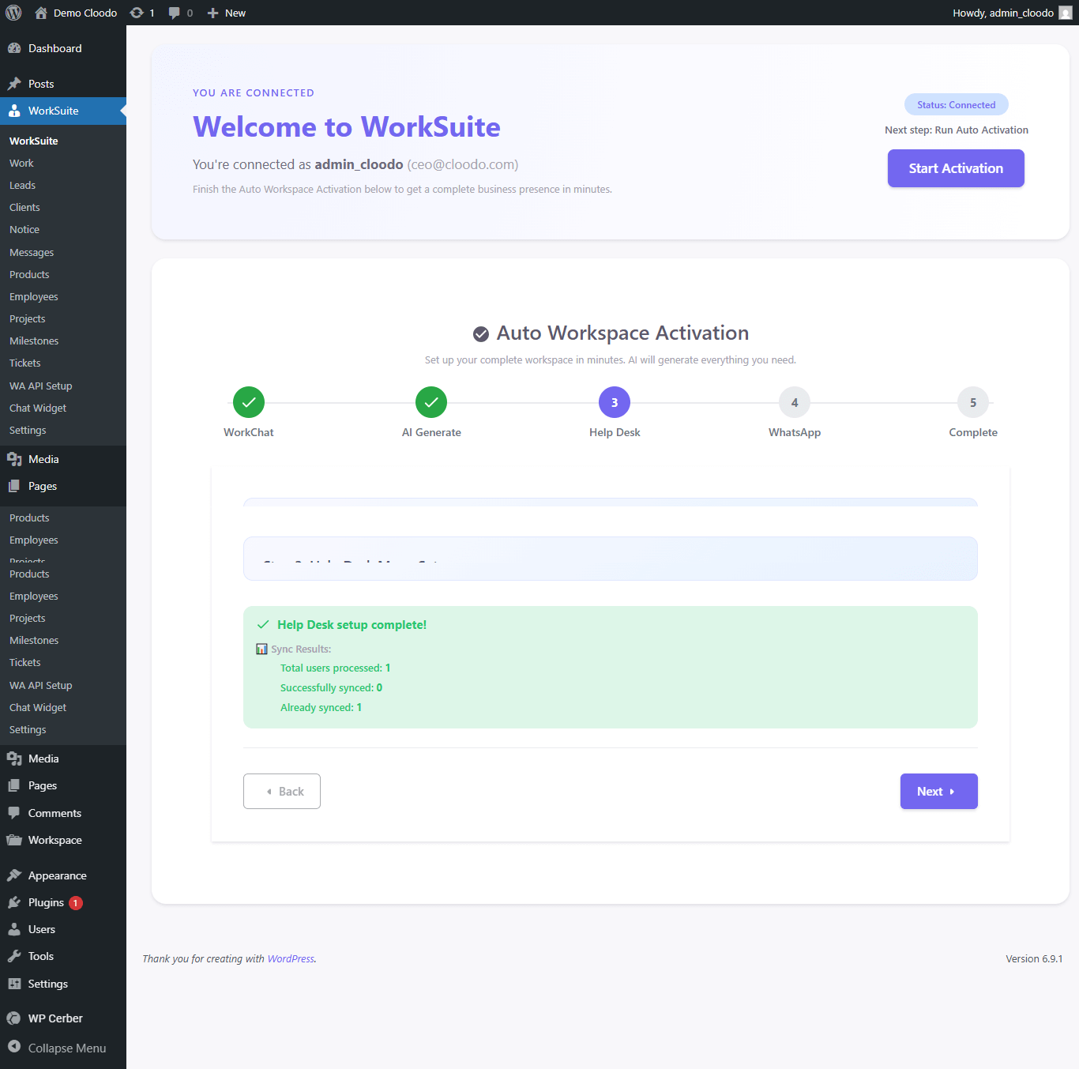This screenshot has width=1079, height=1069.
Task: Click the Status: Connected badge
Action: tap(956, 104)
